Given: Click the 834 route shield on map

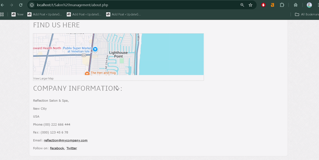Looking at the screenshot, I should 83,56.
